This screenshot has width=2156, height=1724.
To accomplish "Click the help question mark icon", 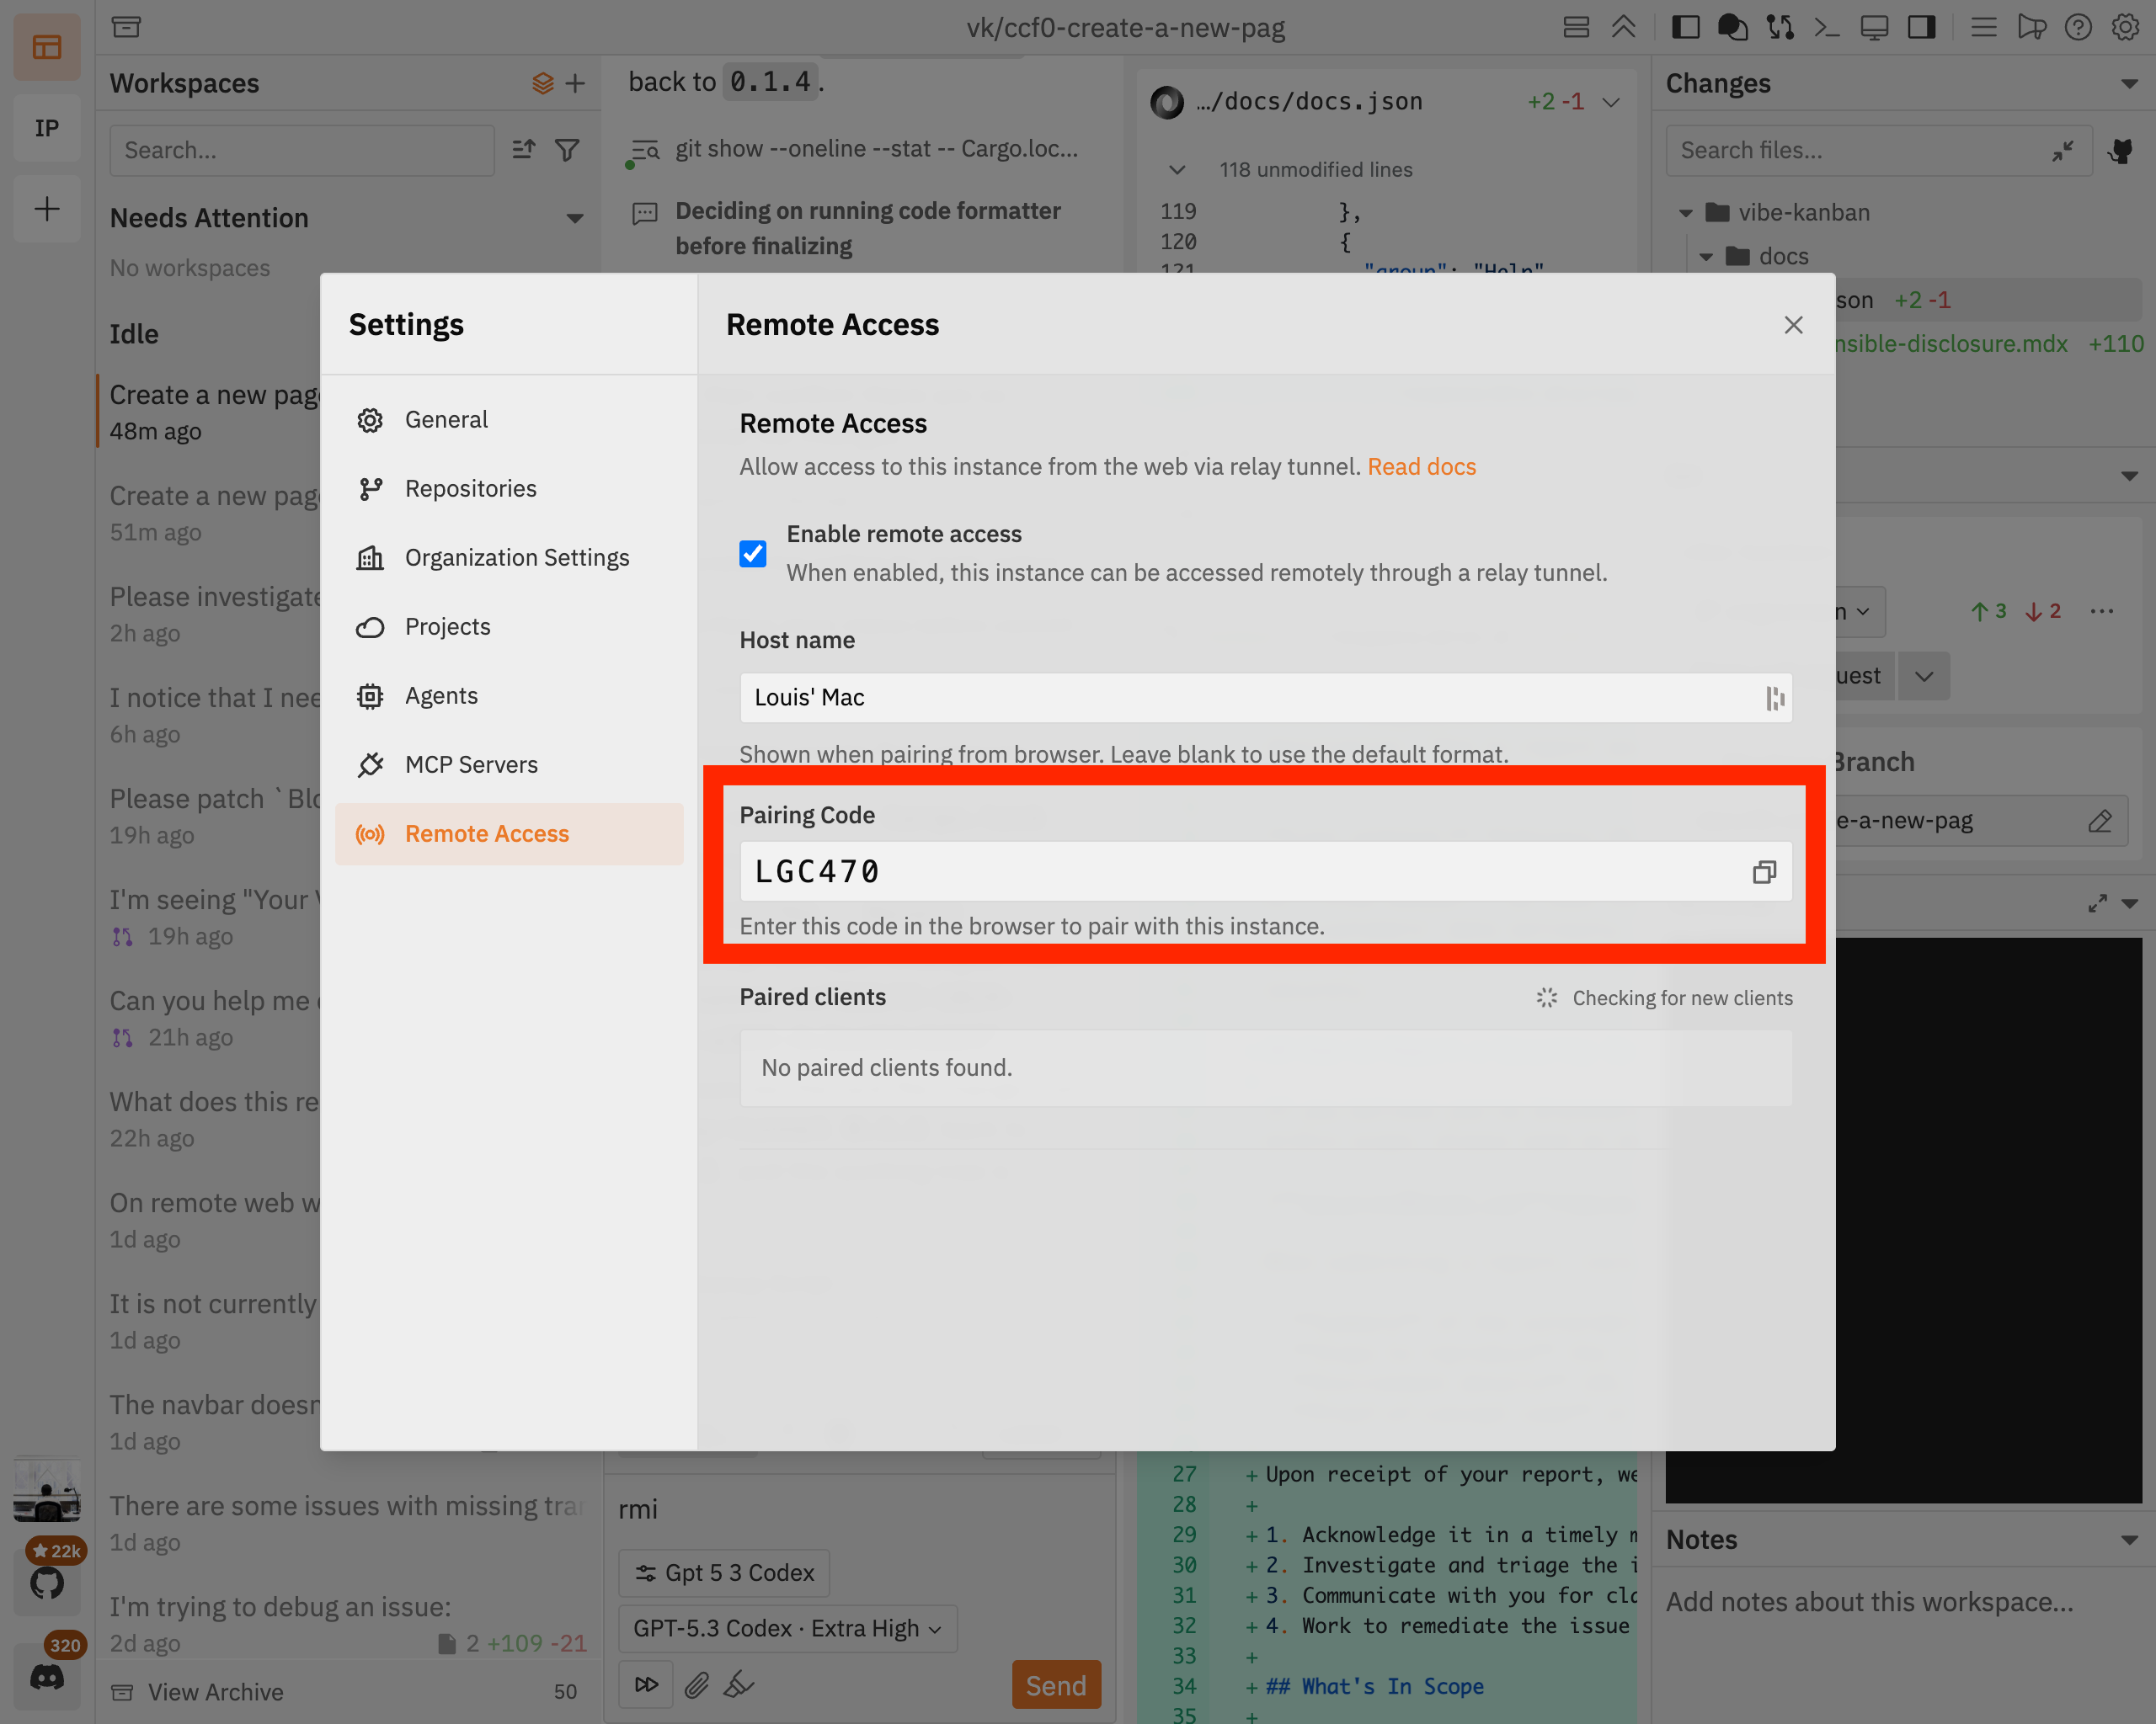I will tap(2079, 27).
